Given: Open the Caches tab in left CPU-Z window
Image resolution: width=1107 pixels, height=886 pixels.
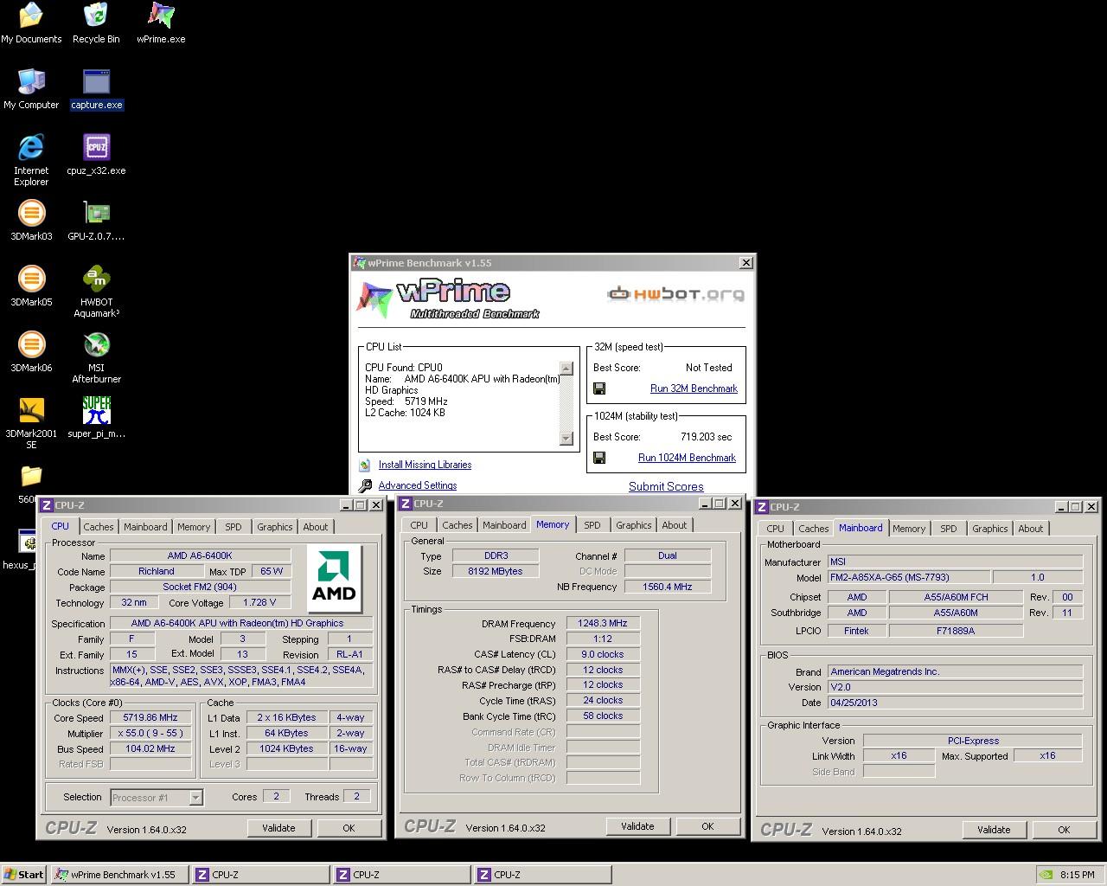Looking at the screenshot, I should click(x=99, y=527).
